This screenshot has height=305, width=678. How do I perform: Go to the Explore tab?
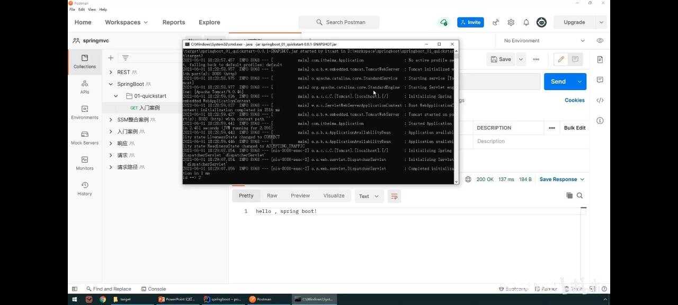[x=209, y=22]
